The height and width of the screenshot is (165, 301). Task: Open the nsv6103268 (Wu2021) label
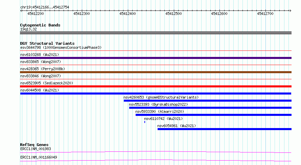40,55
